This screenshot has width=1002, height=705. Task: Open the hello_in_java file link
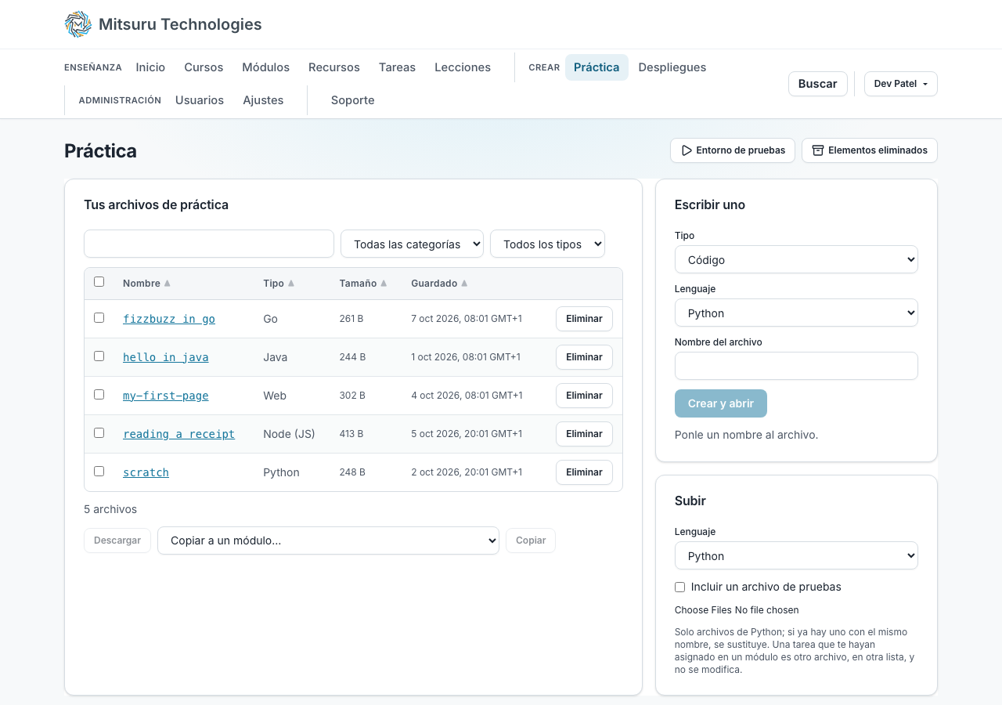pyautogui.click(x=166, y=357)
